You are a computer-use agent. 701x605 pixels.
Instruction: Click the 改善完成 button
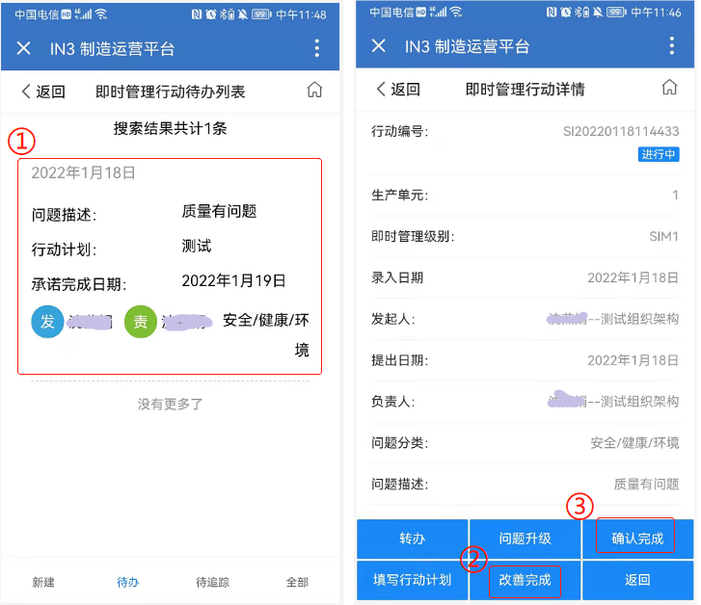525,581
